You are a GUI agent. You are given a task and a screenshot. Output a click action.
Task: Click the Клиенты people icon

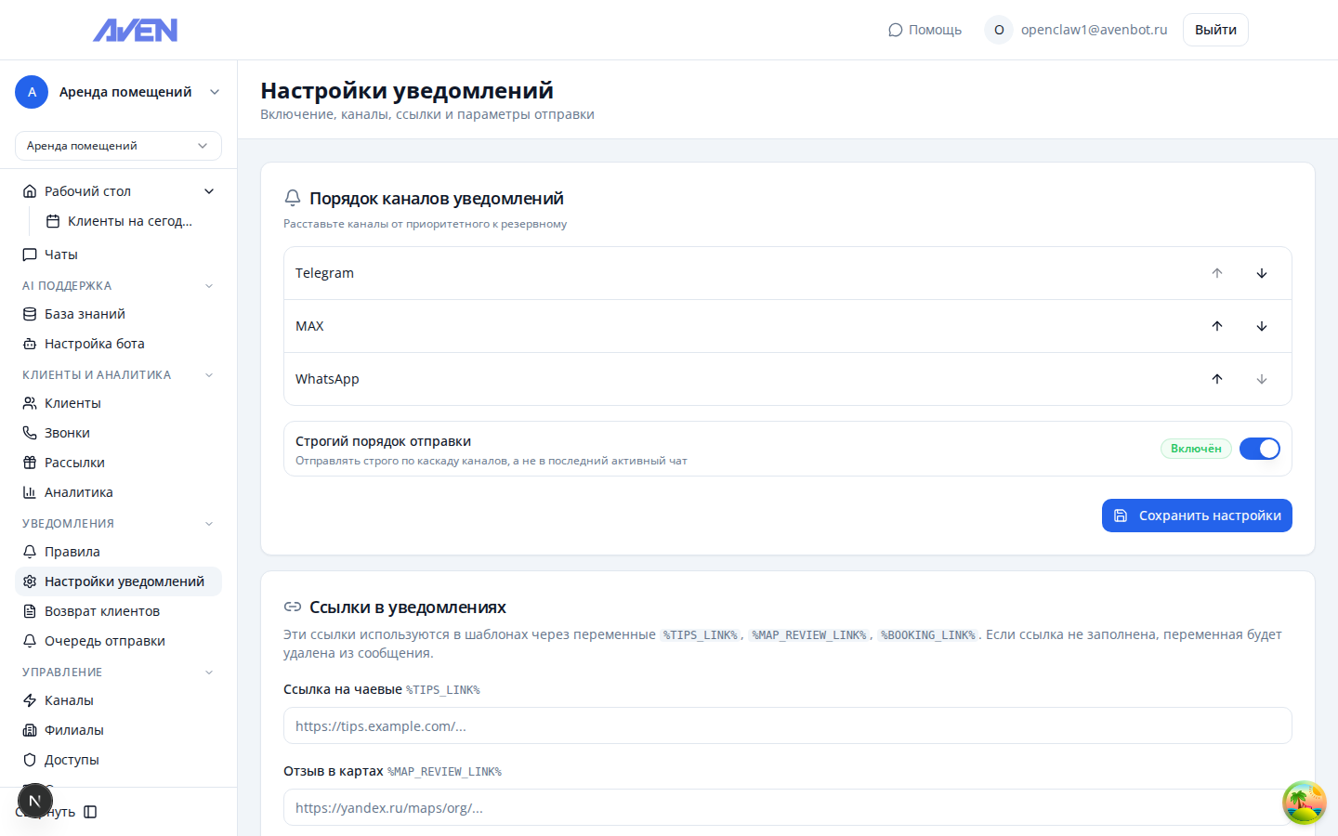tap(29, 402)
